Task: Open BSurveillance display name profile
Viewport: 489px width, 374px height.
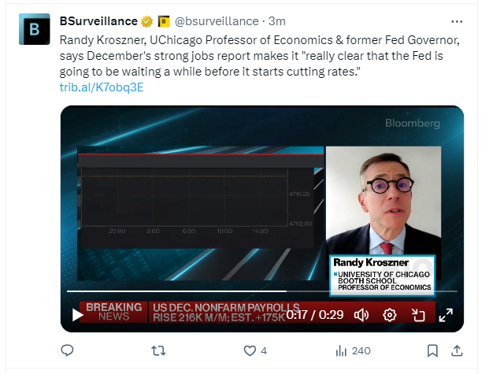Action: coord(98,21)
